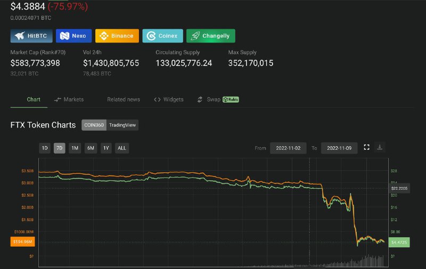This screenshot has width=426, height=269.
Task: Switch to the Markets tab
Action: click(69, 99)
